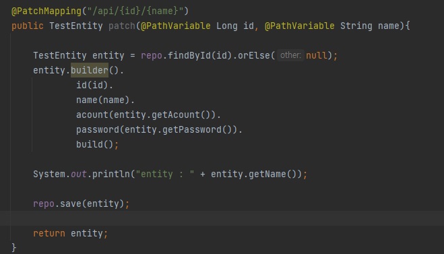Click the @PathVariable annotation before Long id
This screenshot has height=254, width=444.
pos(176,26)
